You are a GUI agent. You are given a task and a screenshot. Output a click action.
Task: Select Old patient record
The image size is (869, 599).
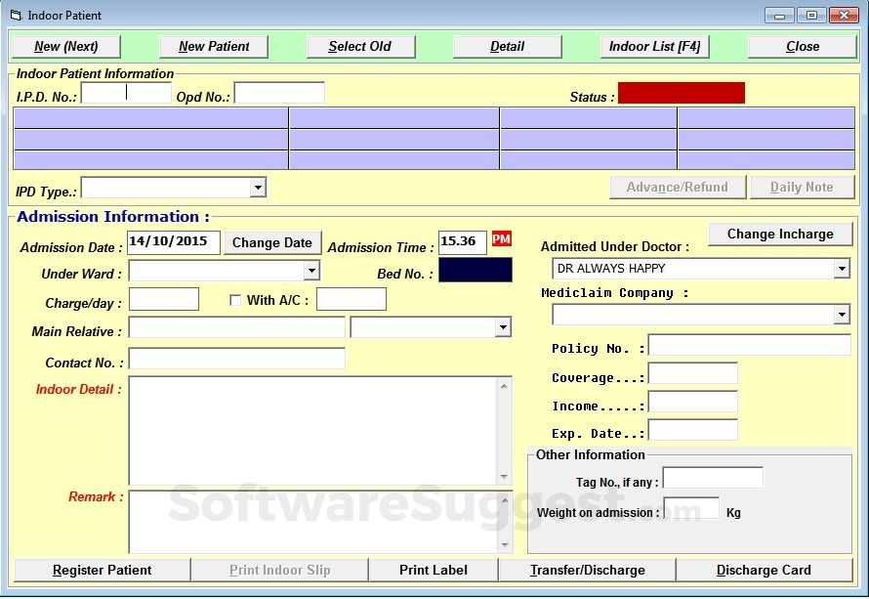pos(360,46)
